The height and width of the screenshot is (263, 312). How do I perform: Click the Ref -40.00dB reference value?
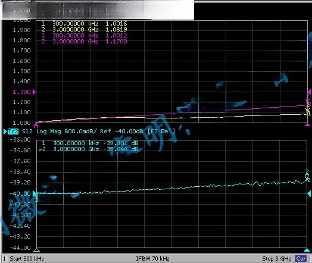tap(121, 131)
